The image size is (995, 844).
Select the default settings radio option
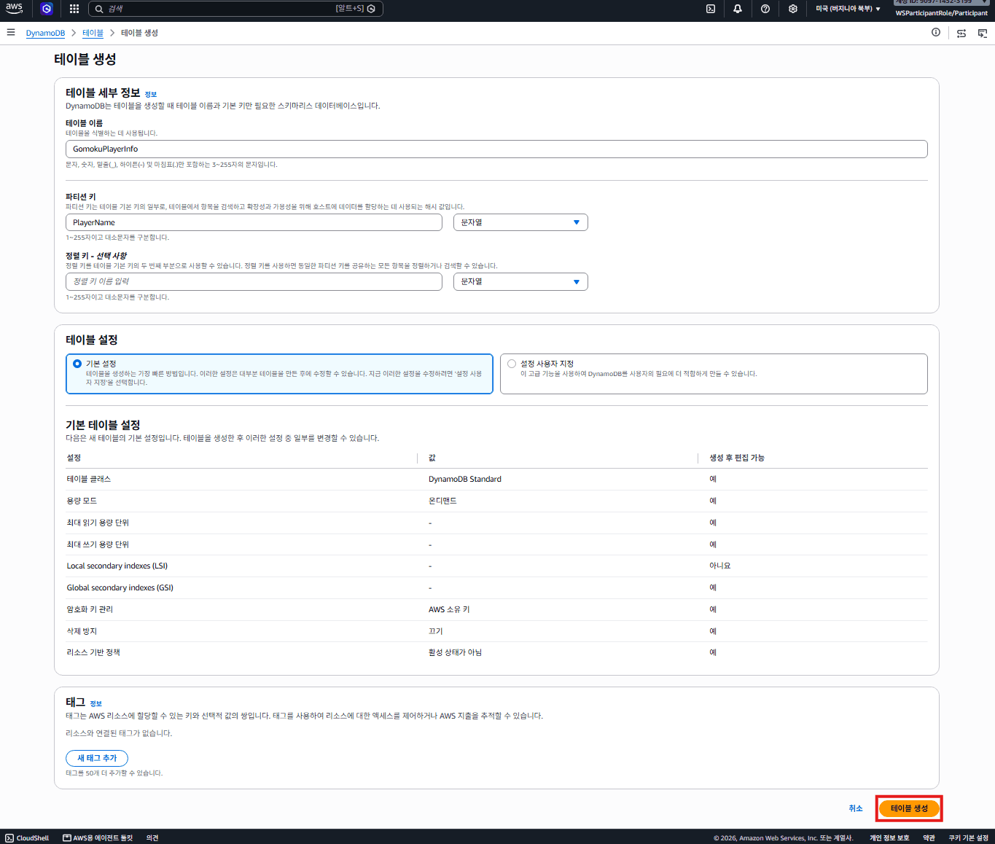77,364
